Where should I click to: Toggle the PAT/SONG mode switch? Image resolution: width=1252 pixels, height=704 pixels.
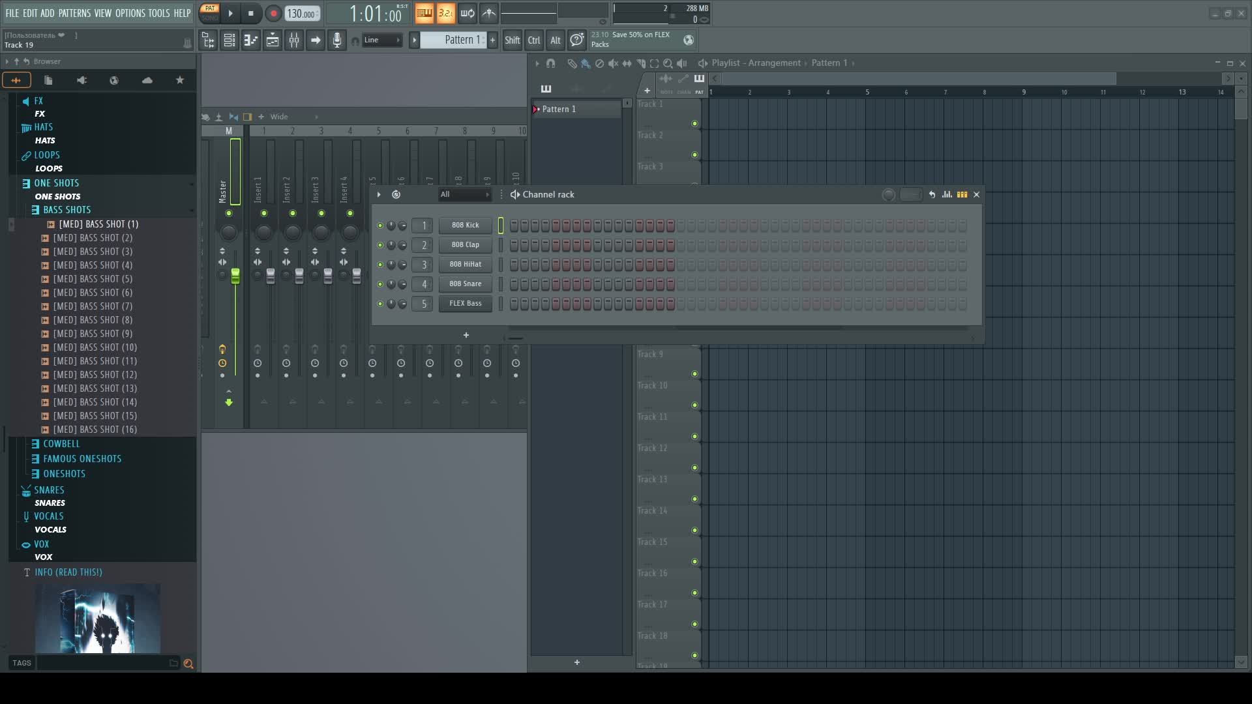[210, 13]
